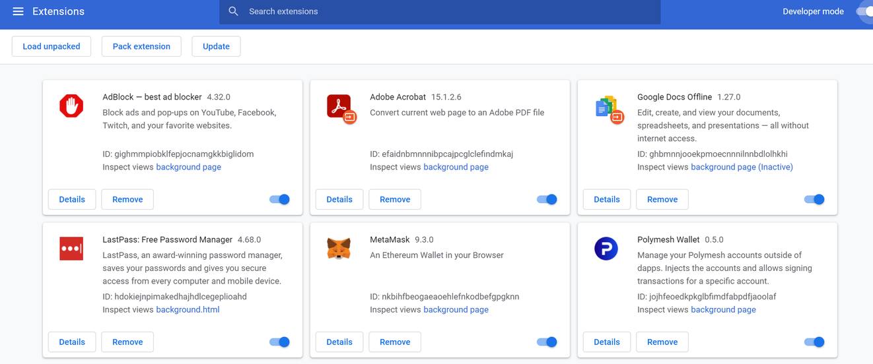Click the LastPass red icon
This screenshot has height=364, width=873.
(x=71, y=249)
